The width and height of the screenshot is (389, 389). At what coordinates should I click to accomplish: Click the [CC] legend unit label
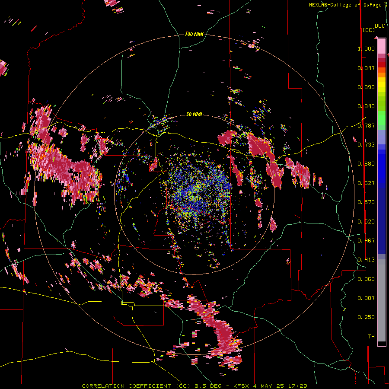(369, 30)
